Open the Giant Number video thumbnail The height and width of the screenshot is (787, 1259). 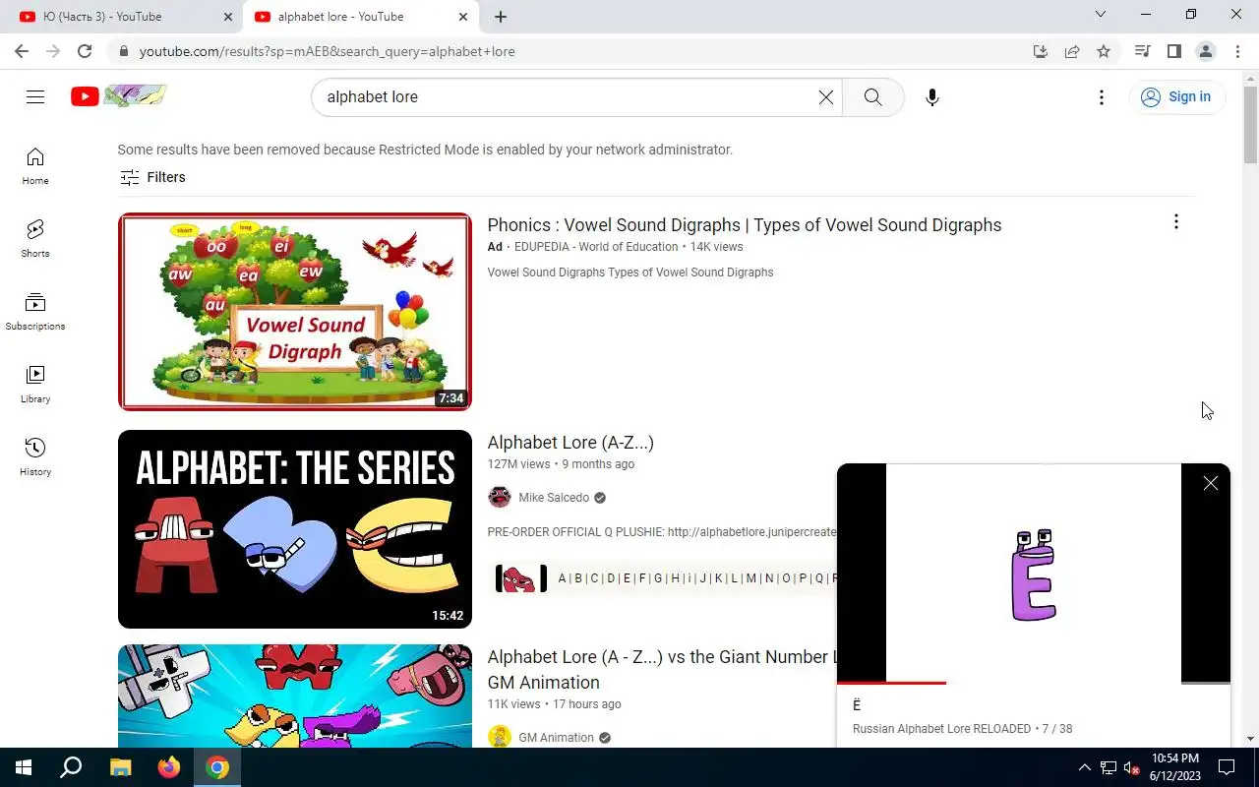[295, 696]
